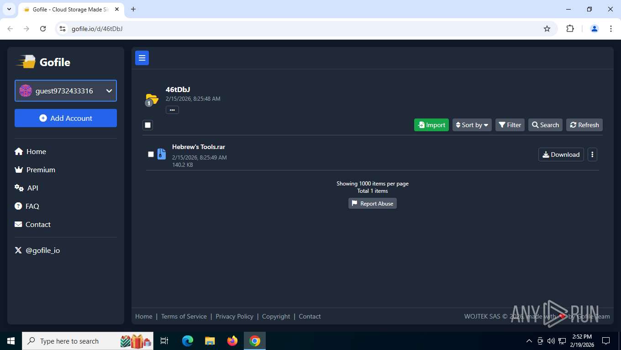
Task: Open the Chrome three-dot menu
Action: (611, 29)
